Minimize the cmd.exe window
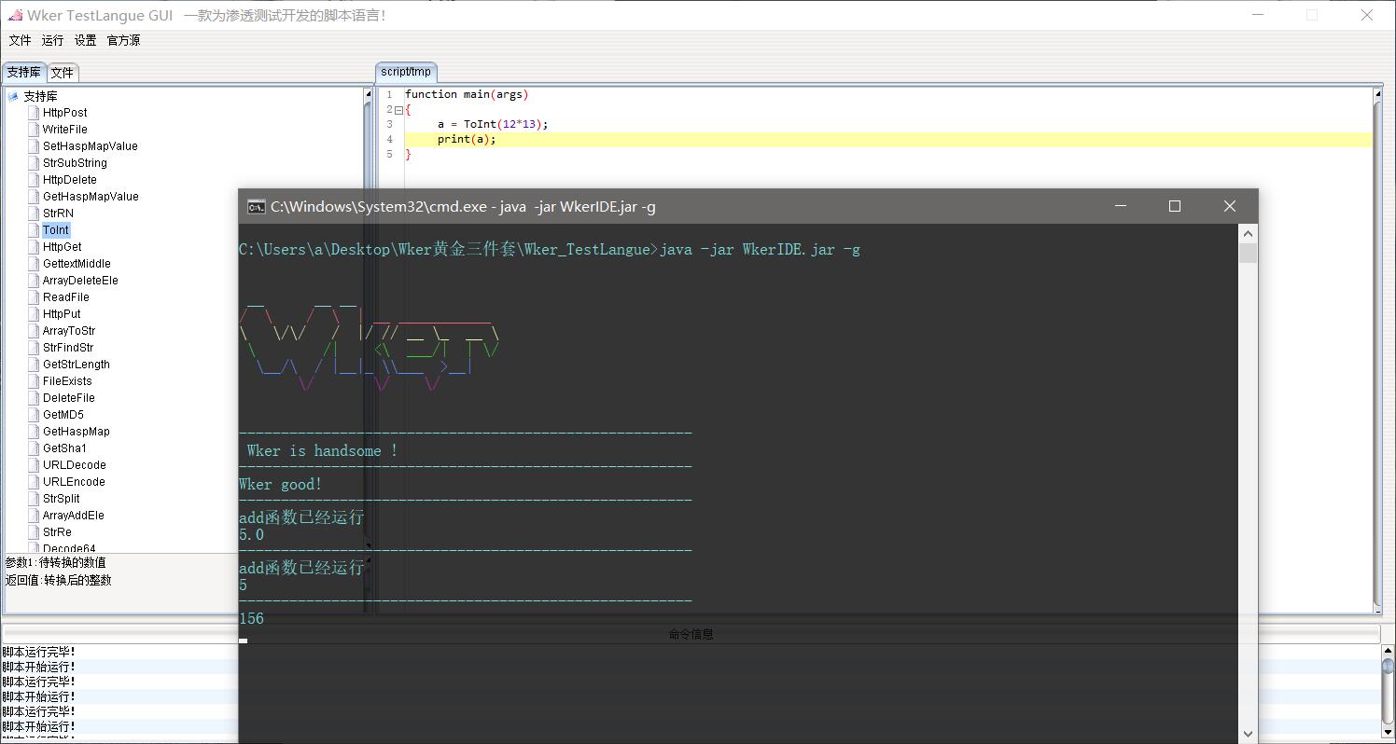Screen dimensions: 1396x744 point(1121,206)
